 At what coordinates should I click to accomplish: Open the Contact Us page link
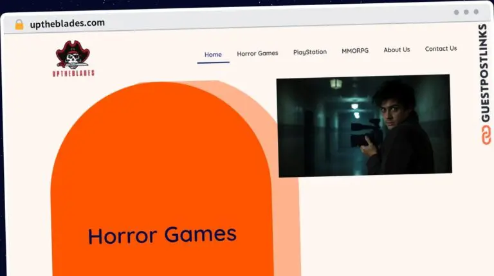coord(441,48)
